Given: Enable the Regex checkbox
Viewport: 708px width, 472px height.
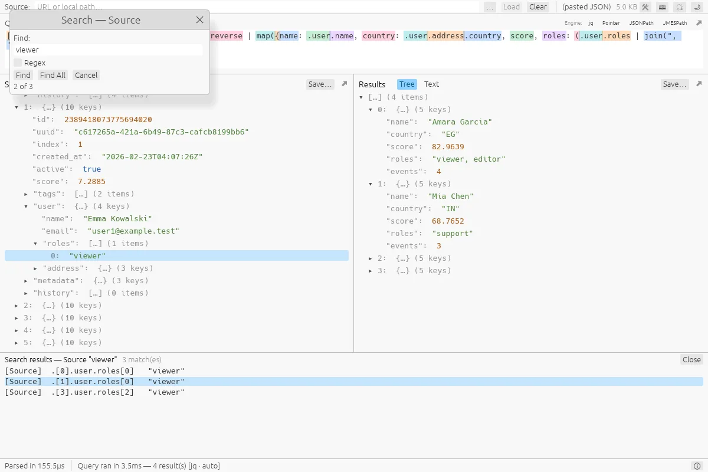Looking at the screenshot, I should click(x=18, y=63).
